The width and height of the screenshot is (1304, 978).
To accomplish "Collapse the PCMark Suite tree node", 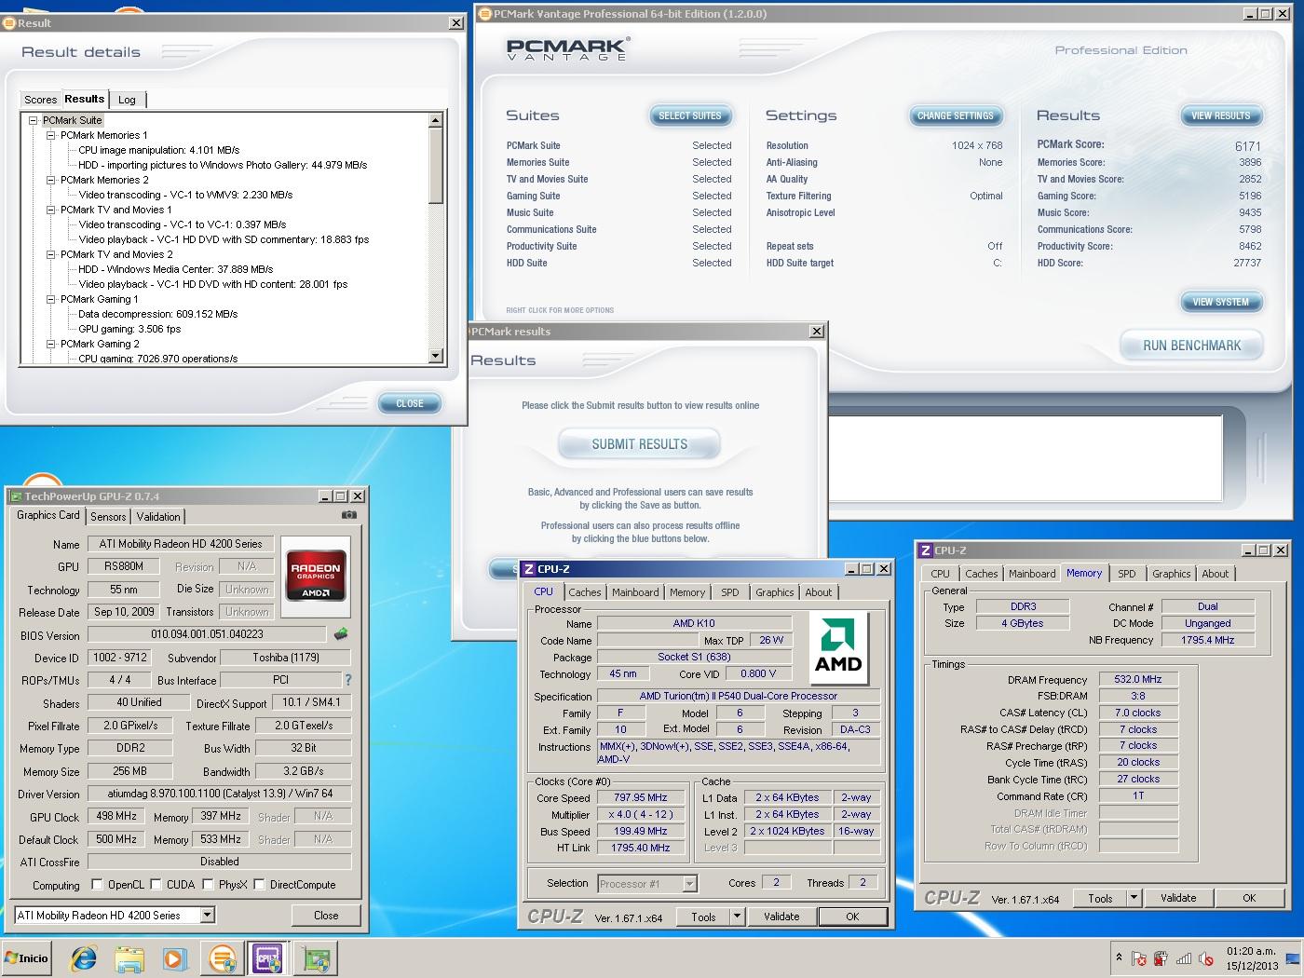I will coord(34,120).
